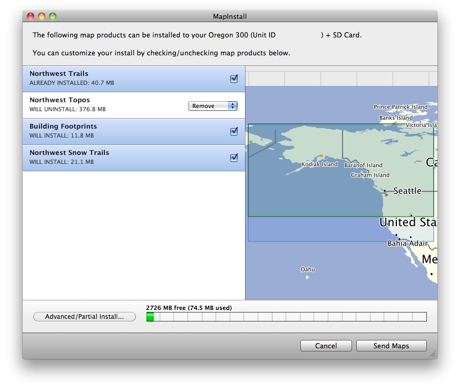Disable the Northwest Snow Trails checkbox
469x390 pixels.
(234, 158)
